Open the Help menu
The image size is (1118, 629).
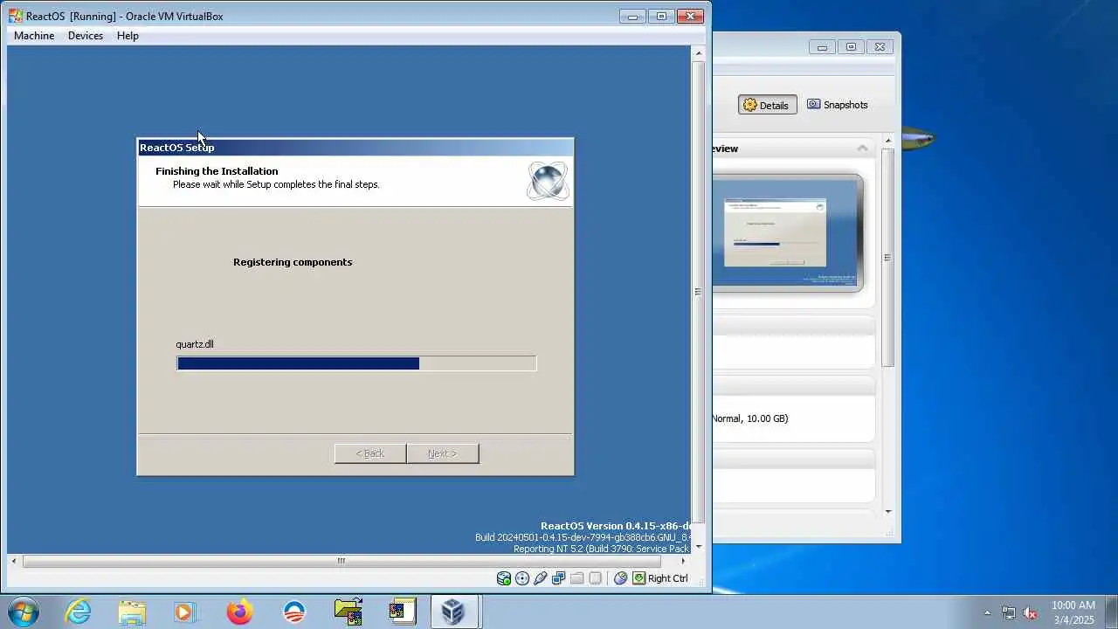(128, 36)
